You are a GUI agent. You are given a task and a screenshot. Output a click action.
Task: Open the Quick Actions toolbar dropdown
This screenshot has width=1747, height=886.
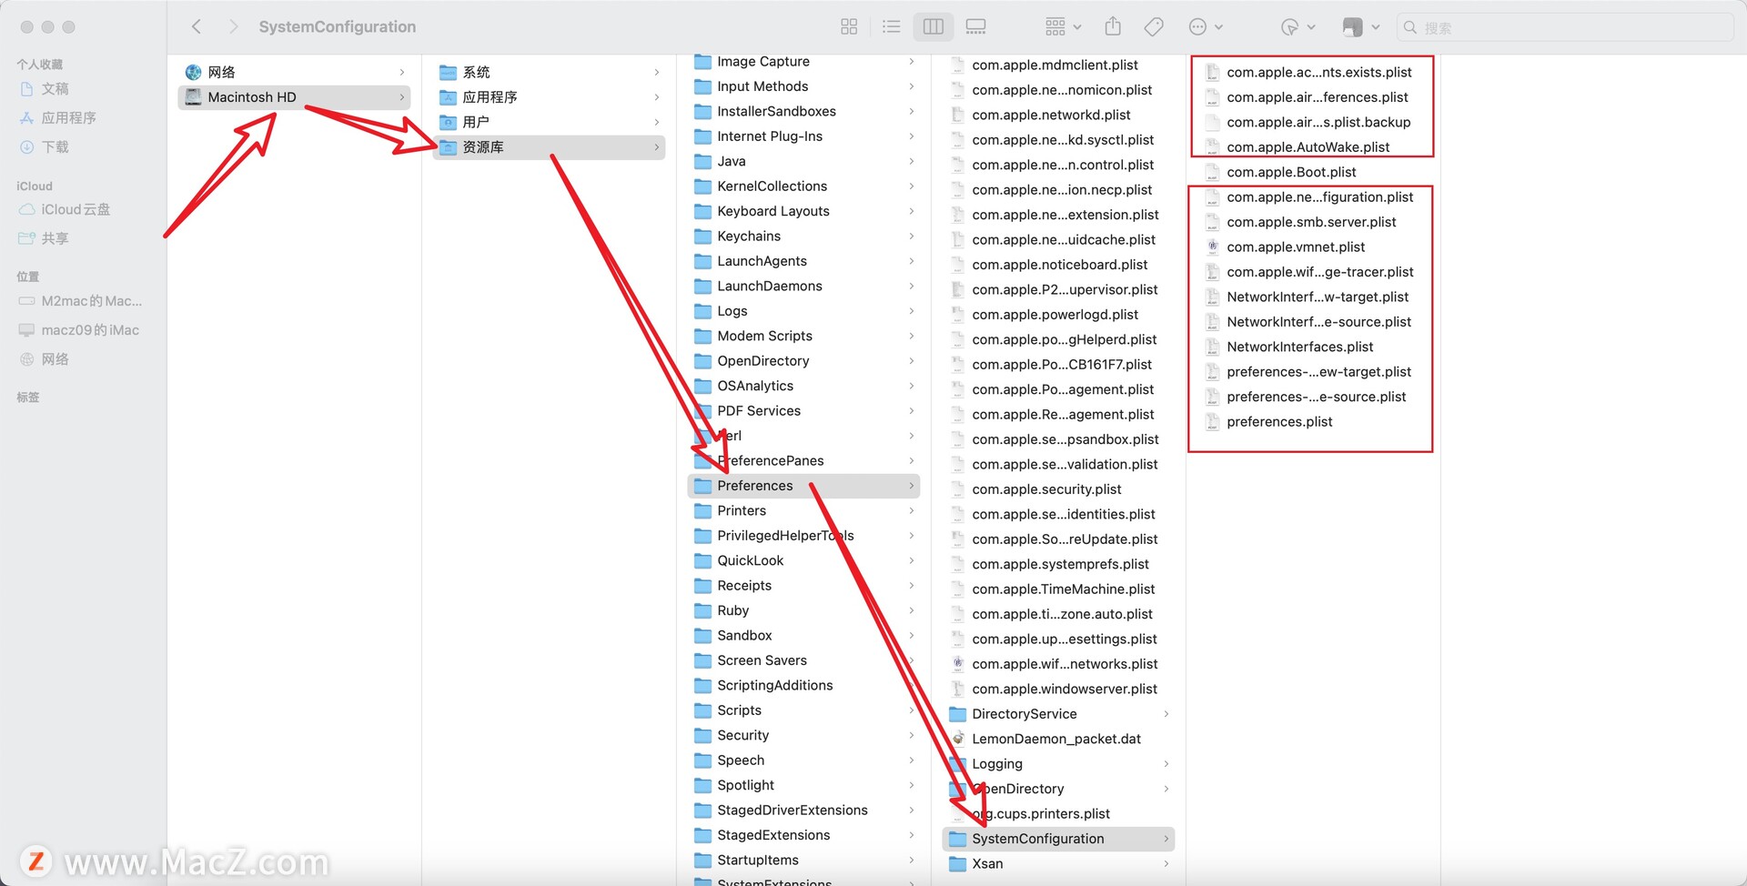[x=1298, y=27]
